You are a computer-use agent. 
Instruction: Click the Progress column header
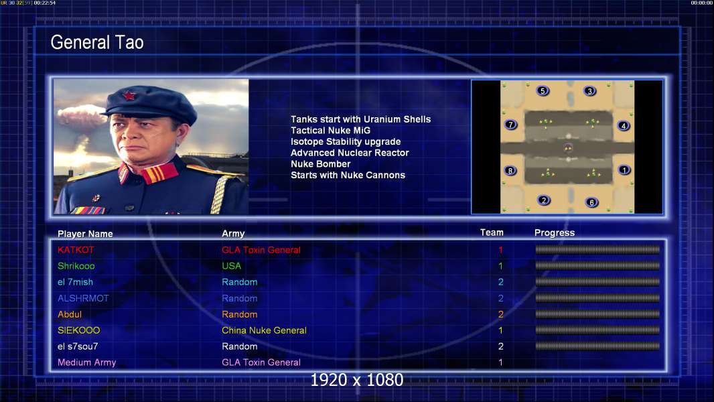(x=555, y=232)
